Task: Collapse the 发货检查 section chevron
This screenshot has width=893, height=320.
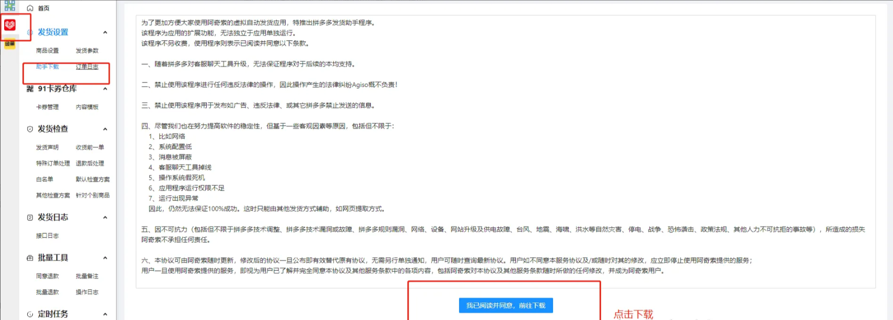Action: coord(105,129)
